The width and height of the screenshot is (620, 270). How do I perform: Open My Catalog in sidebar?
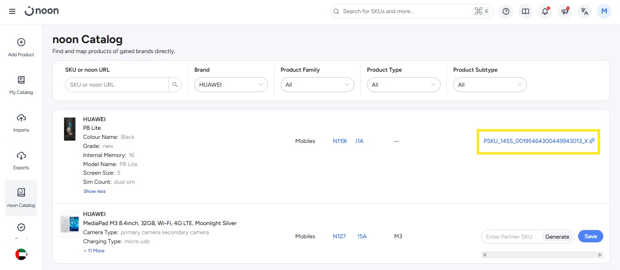(x=21, y=85)
